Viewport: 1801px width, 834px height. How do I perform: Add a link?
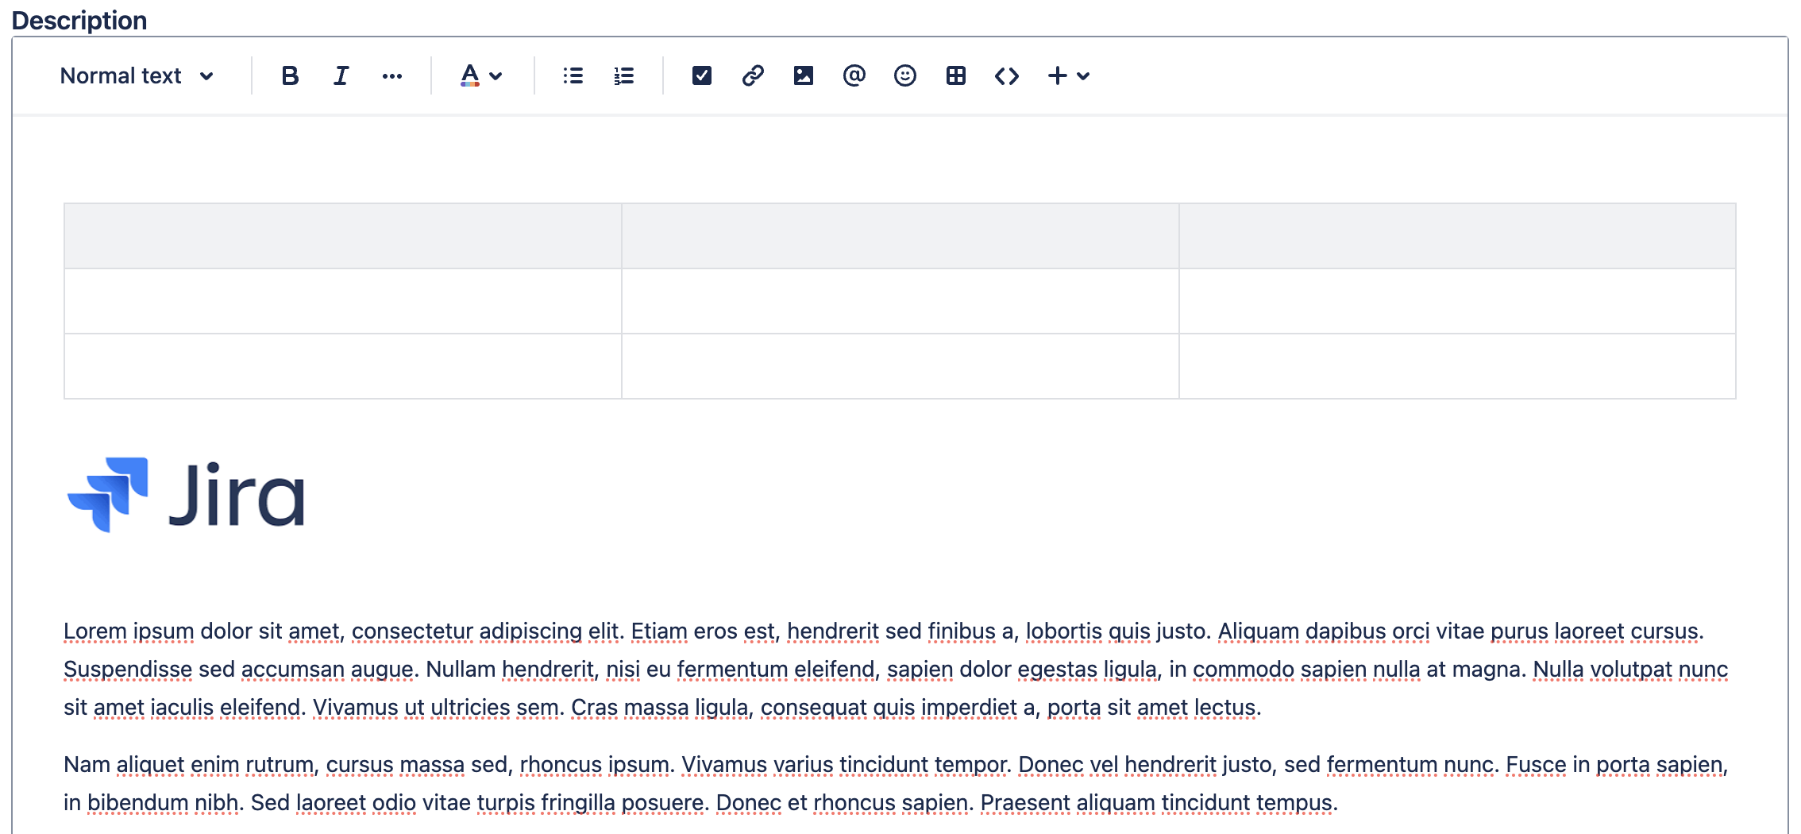pos(752,76)
